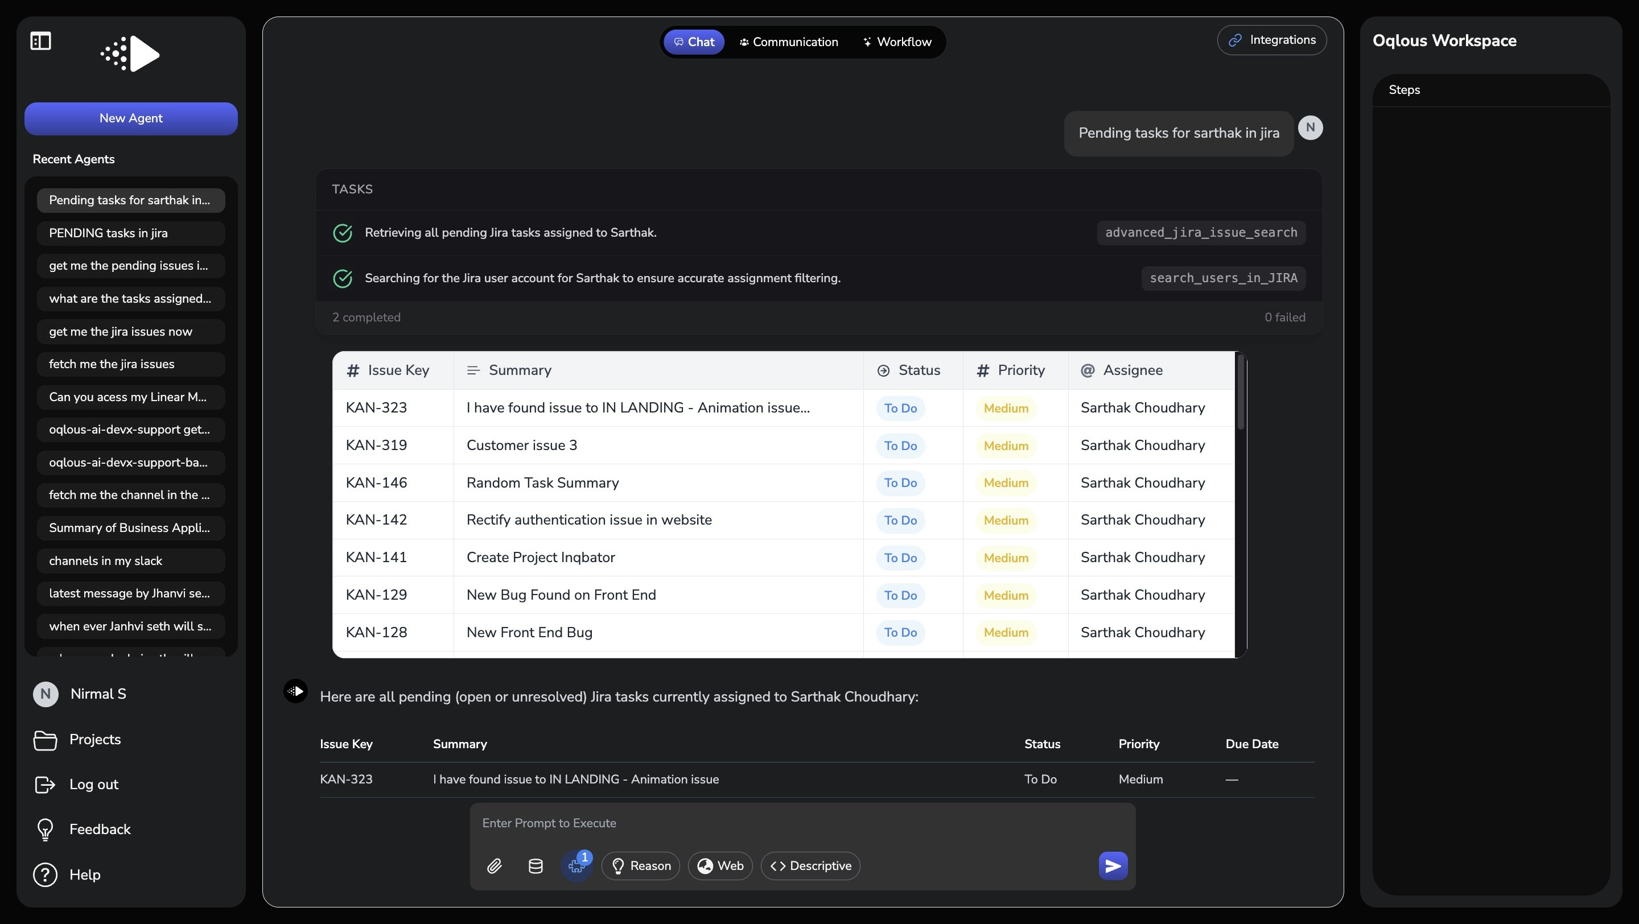Open recent agent 'Summary of Business Appli...'

tap(131, 528)
